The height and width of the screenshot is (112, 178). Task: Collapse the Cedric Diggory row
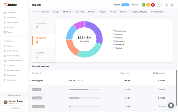[171, 81]
